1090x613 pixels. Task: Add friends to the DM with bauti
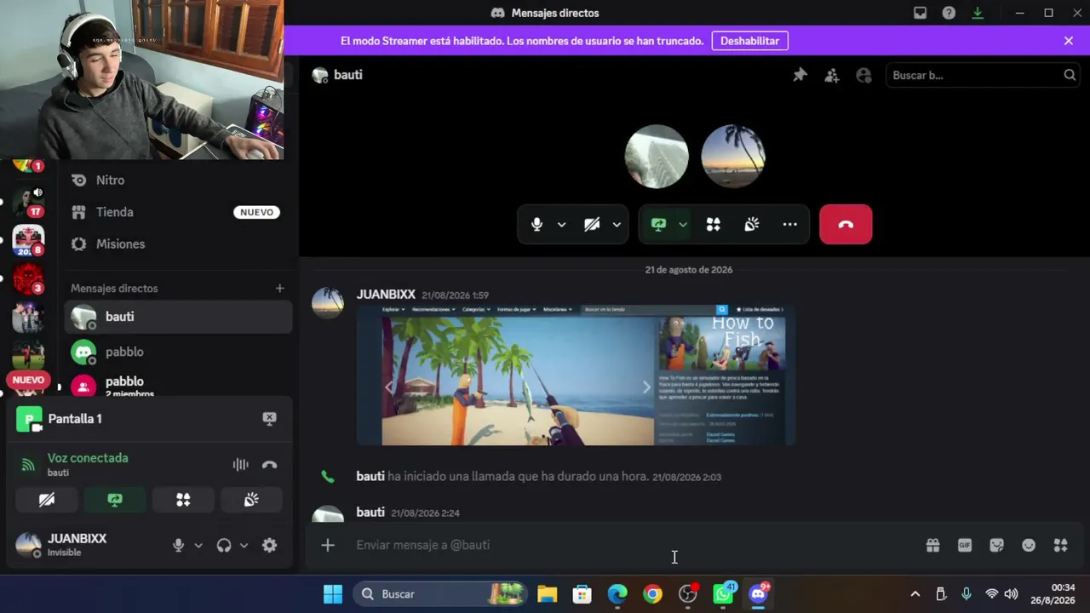(x=832, y=75)
